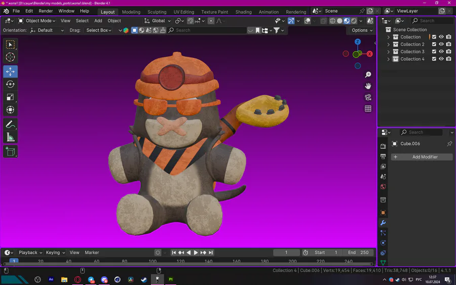Image resolution: width=456 pixels, height=285 pixels.
Task: Uncheck exclude checkbox for Collection 4
Action: (x=434, y=59)
